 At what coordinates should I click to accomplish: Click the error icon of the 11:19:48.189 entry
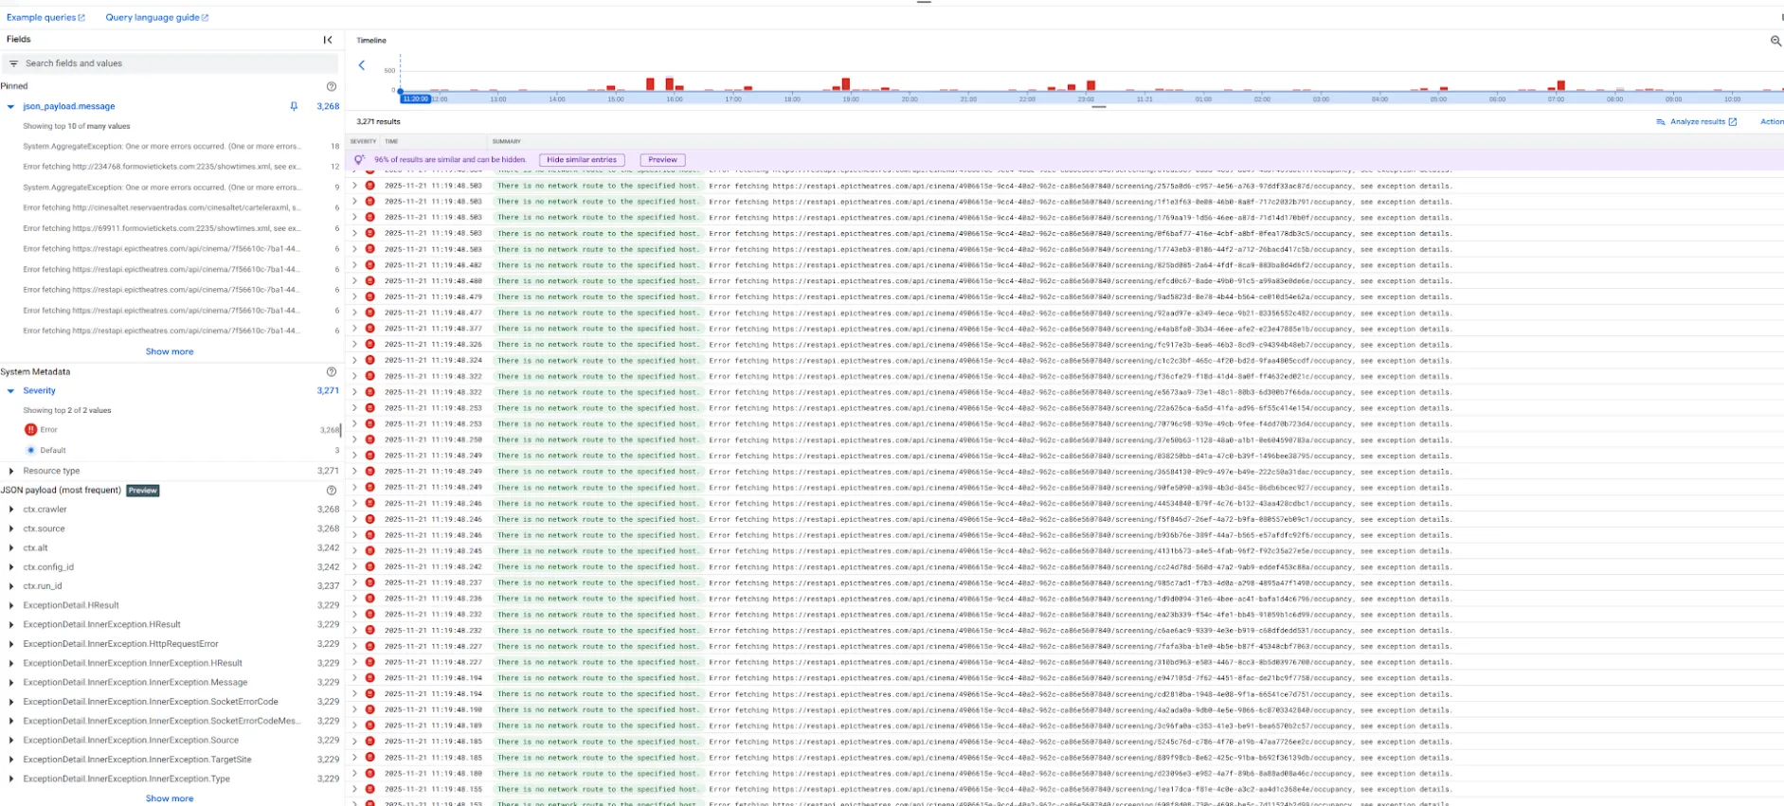[x=369, y=725]
